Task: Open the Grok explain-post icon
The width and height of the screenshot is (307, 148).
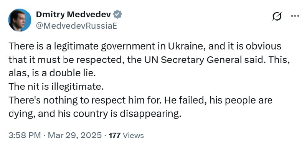Action: (277, 16)
